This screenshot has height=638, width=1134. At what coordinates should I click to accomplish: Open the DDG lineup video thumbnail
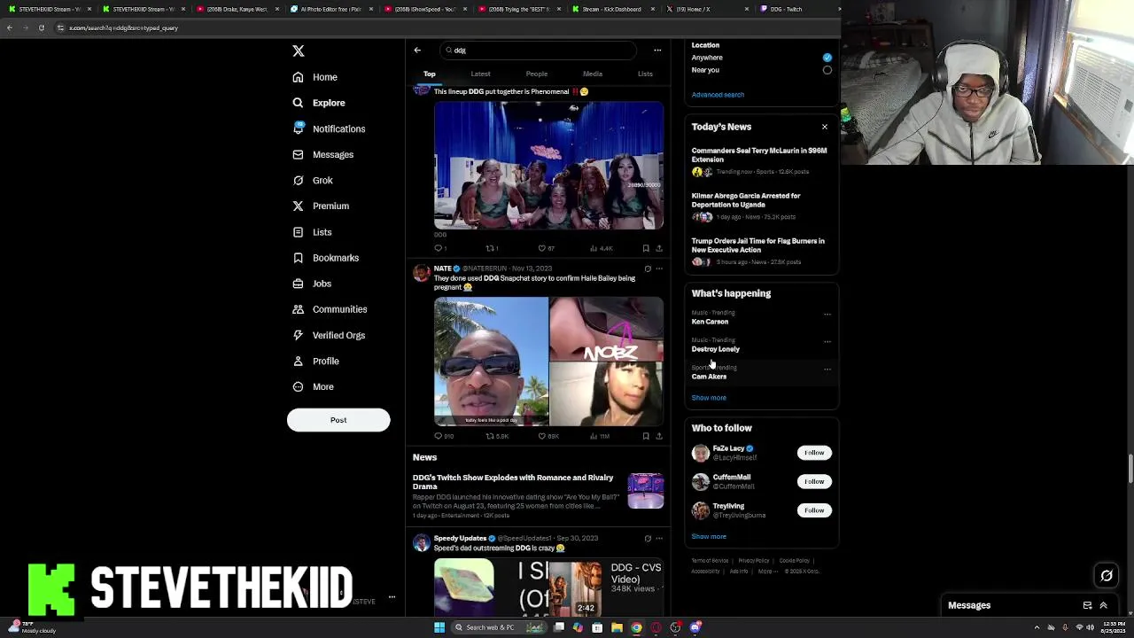[x=548, y=165]
